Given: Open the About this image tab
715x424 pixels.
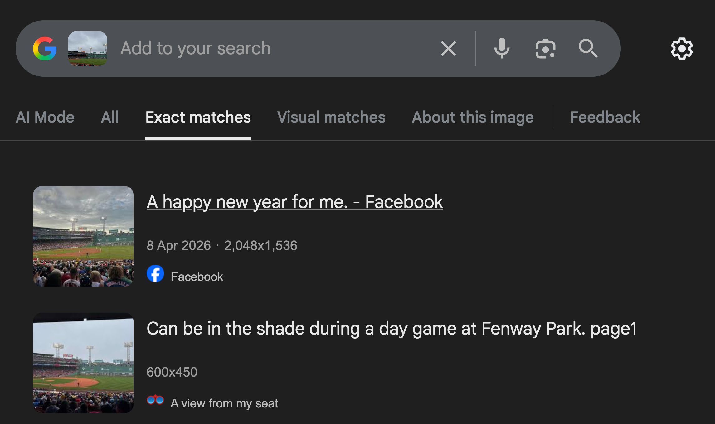Looking at the screenshot, I should pyautogui.click(x=473, y=117).
